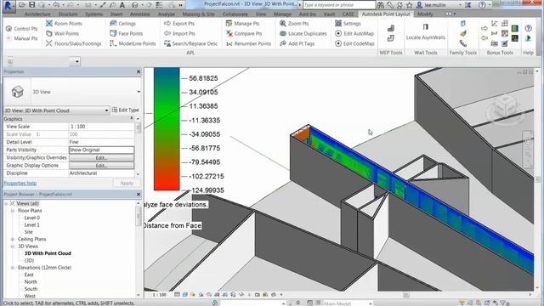This screenshot has width=544, height=306.
Task: Close the Properties panel
Action: click(139, 71)
